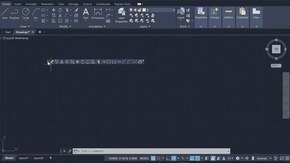Image resolution: width=290 pixels, height=163 pixels.
Task: Click the Mirror tool in the ribbon Modify panel
Action: pos(60,15)
